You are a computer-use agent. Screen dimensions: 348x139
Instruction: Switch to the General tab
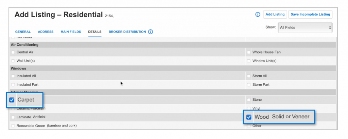23,32
